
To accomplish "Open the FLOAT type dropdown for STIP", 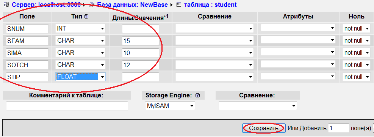I will 80,77.
